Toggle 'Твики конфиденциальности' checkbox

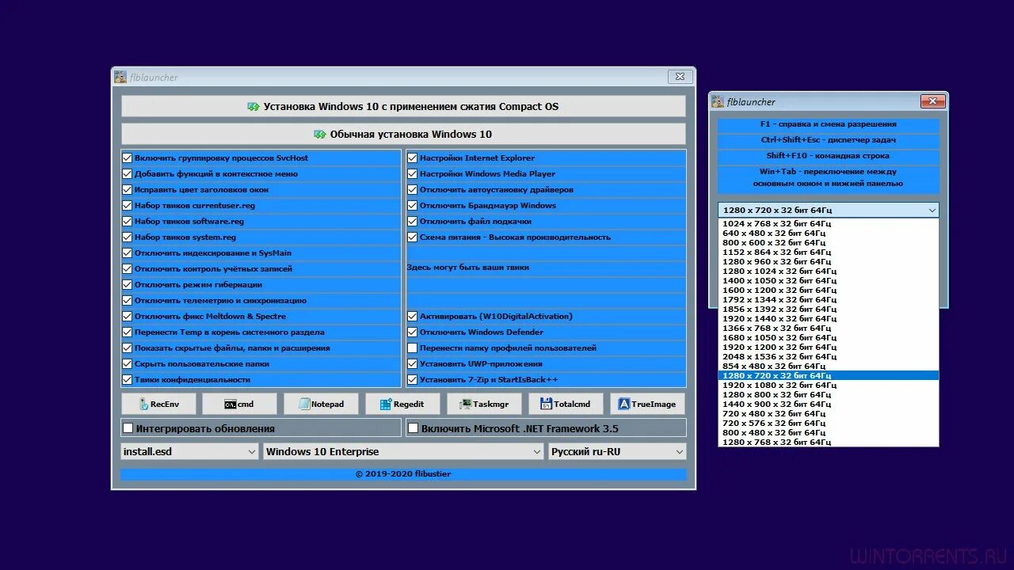tap(128, 379)
